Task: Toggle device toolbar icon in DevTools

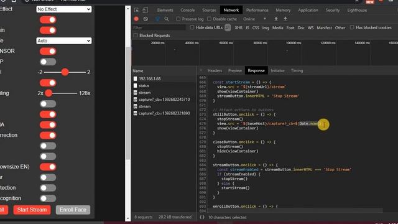Action: 145,10
